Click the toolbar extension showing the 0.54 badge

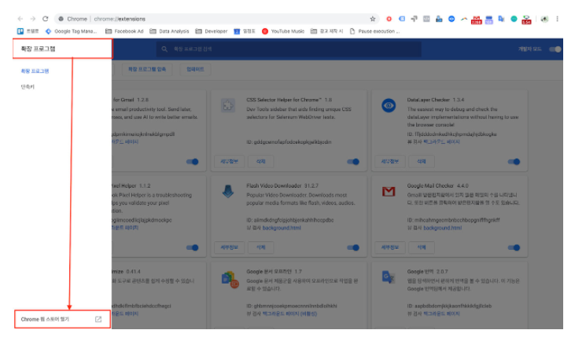coord(526,20)
